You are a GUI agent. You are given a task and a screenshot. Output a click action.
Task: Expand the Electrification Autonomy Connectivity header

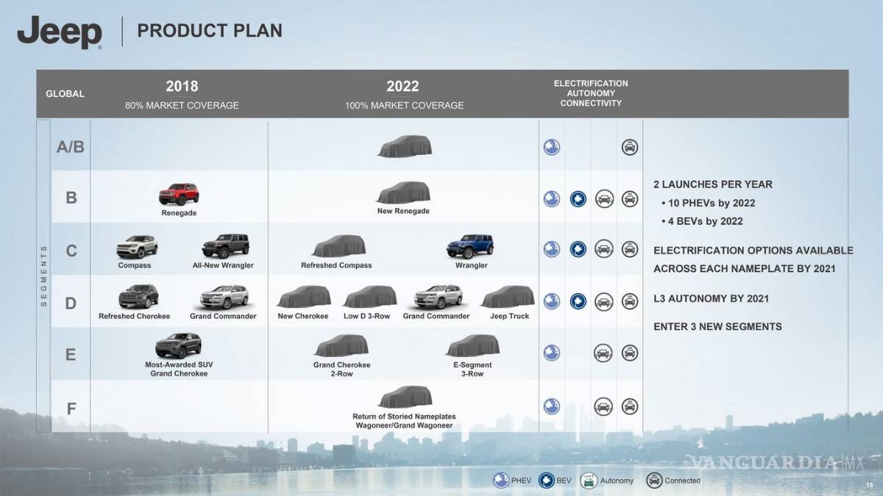pyautogui.click(x=591, y=93)
